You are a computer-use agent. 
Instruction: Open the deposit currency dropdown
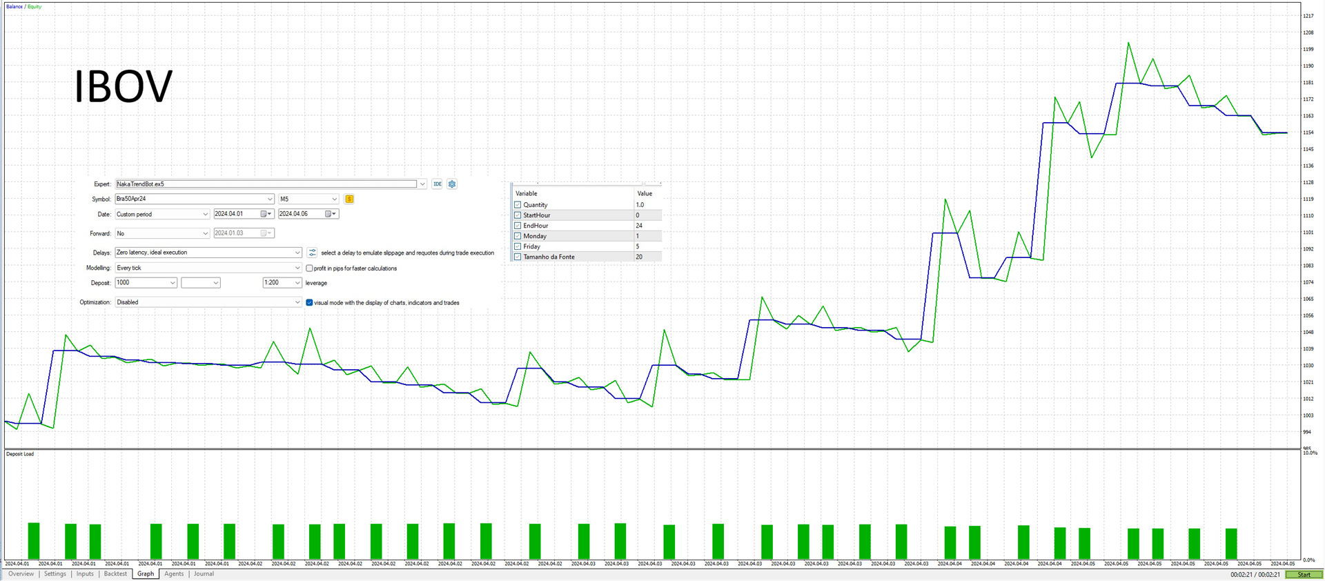click(201, 283)
